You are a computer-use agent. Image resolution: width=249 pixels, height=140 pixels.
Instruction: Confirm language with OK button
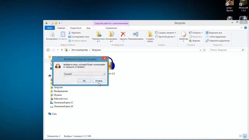point(84,81)
